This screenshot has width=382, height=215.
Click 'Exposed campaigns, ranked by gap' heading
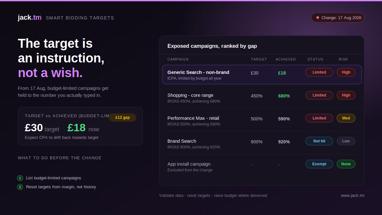point(212,46)
